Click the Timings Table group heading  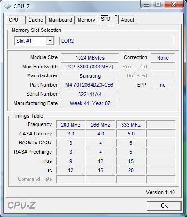click(28, 116)
